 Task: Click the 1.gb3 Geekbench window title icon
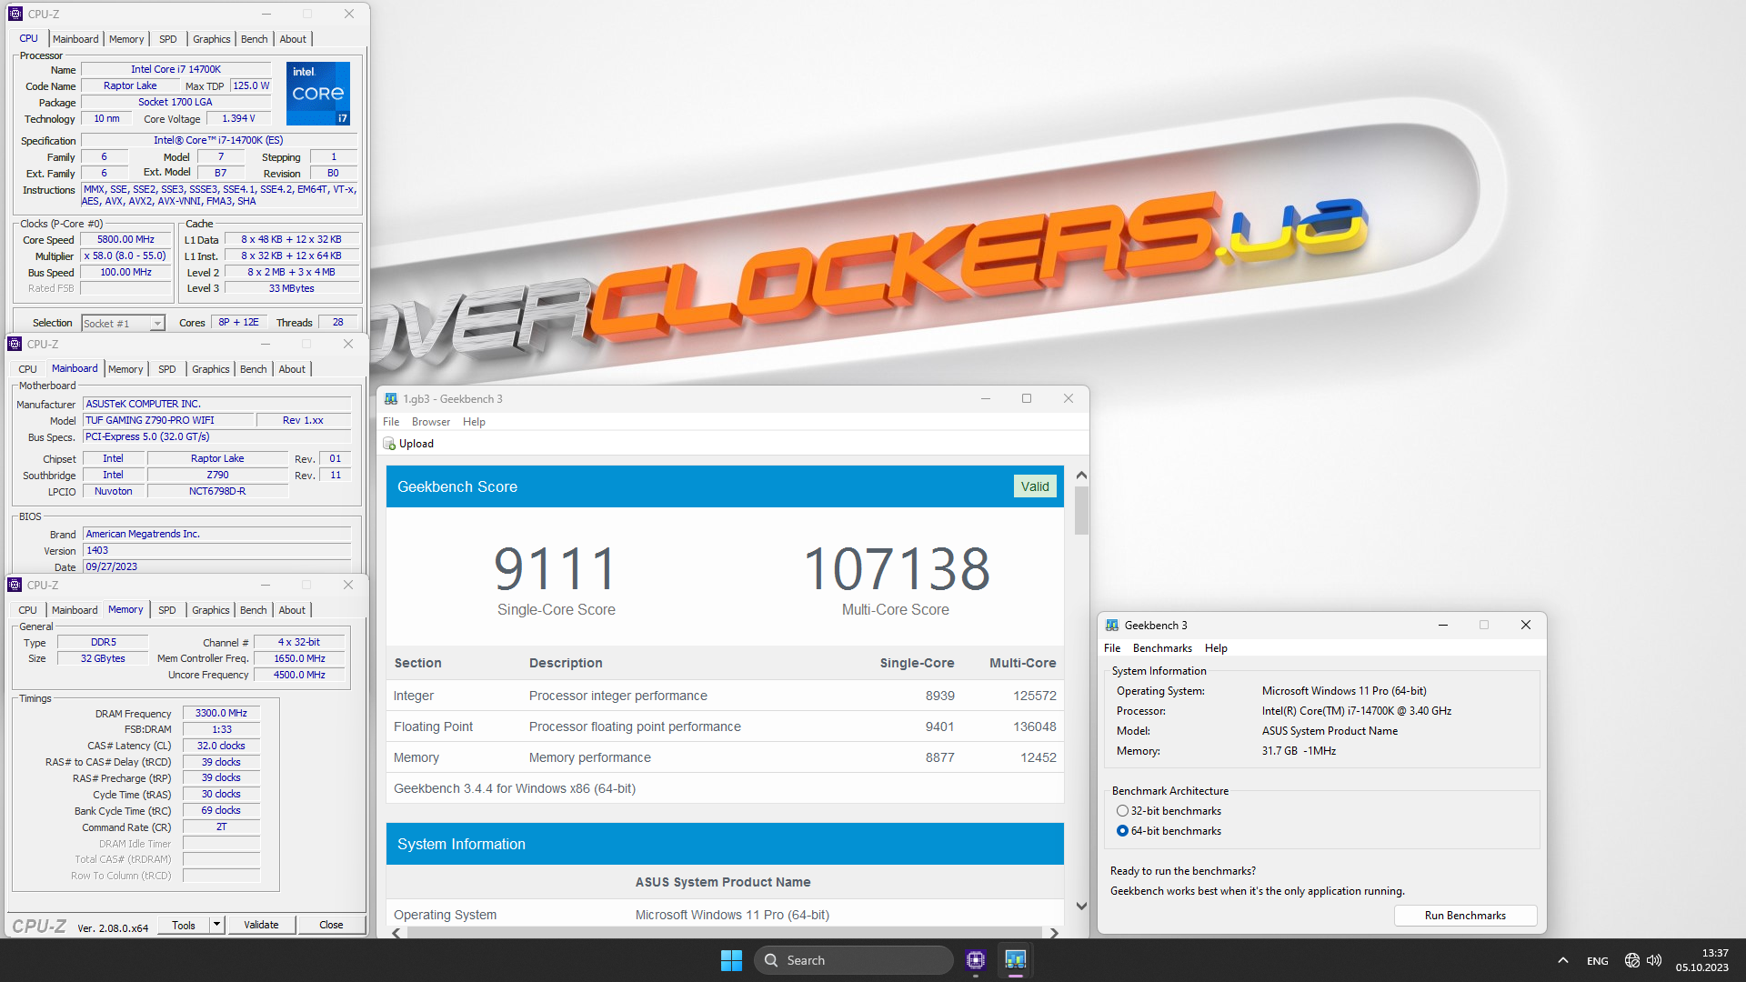[x=391, y=399]
